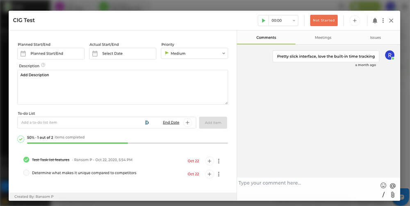Click Determine what makes it unique text

84,173
